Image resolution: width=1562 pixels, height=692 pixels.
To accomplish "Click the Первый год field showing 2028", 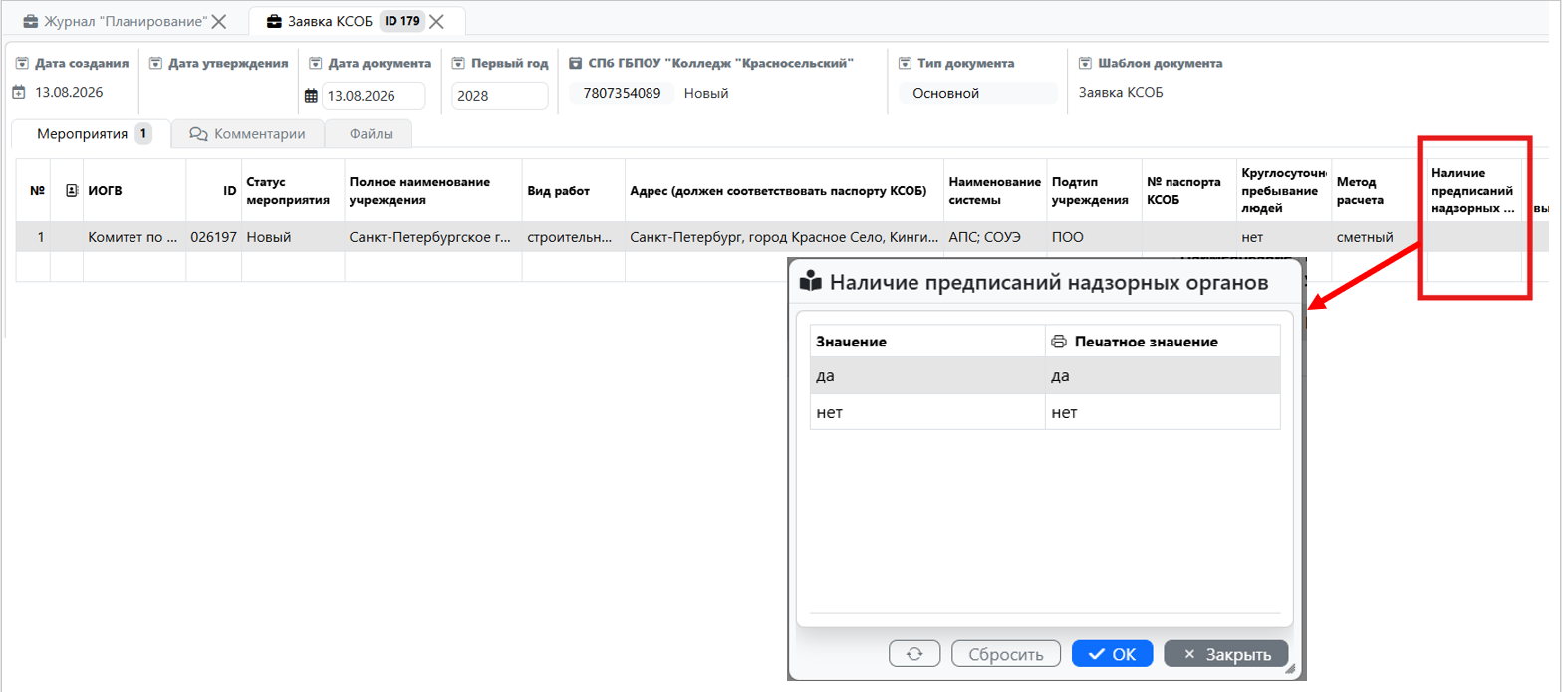I will (x=499, y=96).
